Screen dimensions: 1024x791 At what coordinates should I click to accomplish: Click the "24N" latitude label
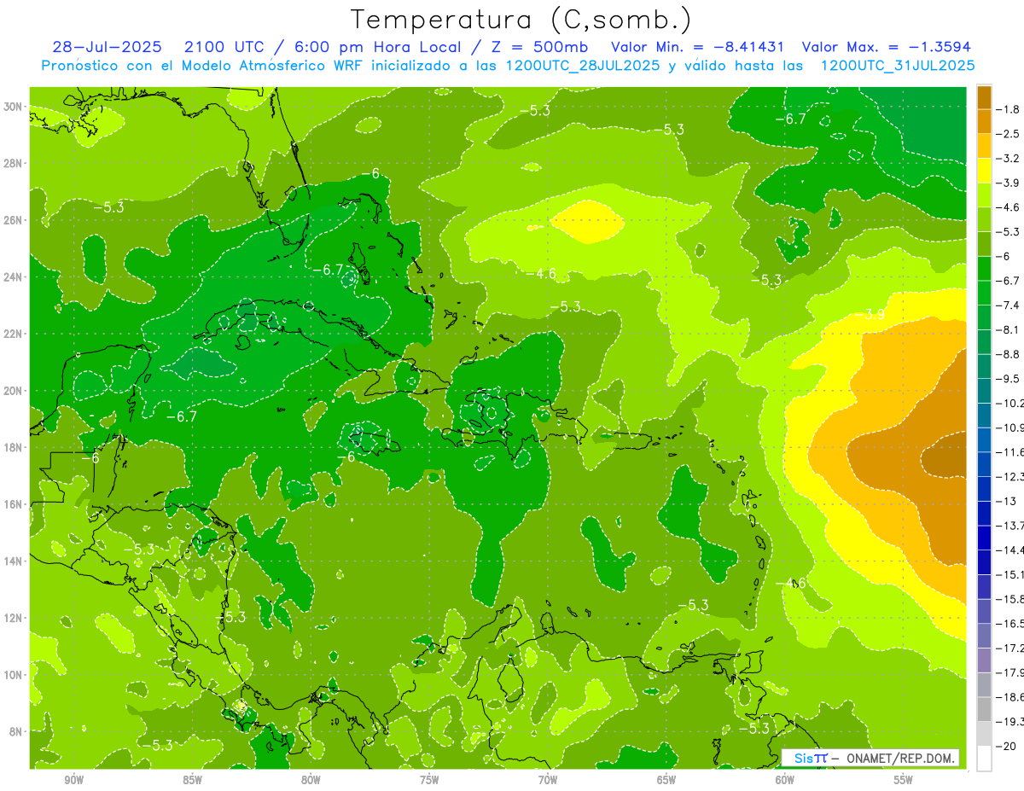coord(13,277)
